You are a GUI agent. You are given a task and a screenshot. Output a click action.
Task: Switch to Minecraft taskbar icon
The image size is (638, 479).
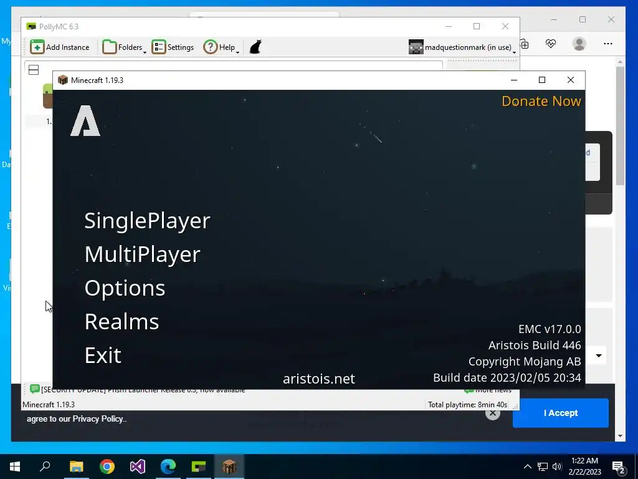229,467
